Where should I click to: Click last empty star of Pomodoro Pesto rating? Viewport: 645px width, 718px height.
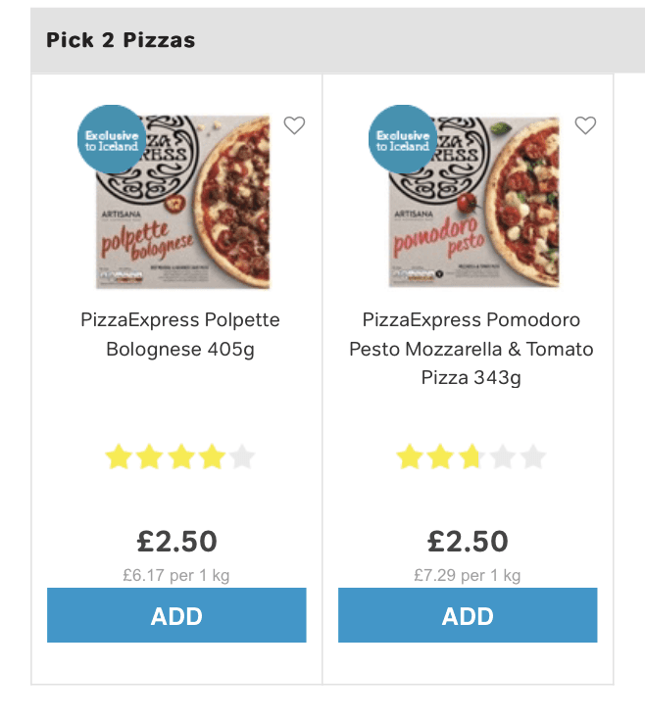(x=533, y=456)
